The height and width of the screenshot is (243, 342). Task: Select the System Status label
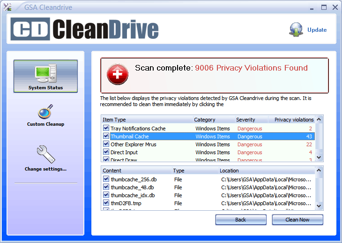tap(45, 88)
